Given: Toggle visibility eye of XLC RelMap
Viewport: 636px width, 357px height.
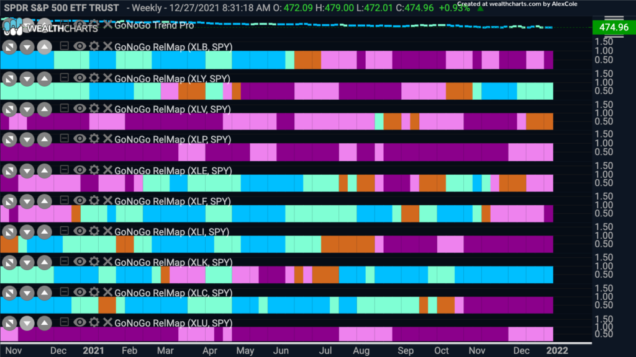Looking at the screenshot, I should point(79,292).
